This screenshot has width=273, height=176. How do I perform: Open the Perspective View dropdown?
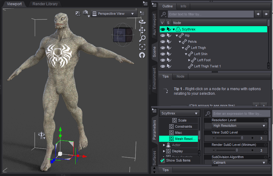pyautogui.click(x=114, y=14)
